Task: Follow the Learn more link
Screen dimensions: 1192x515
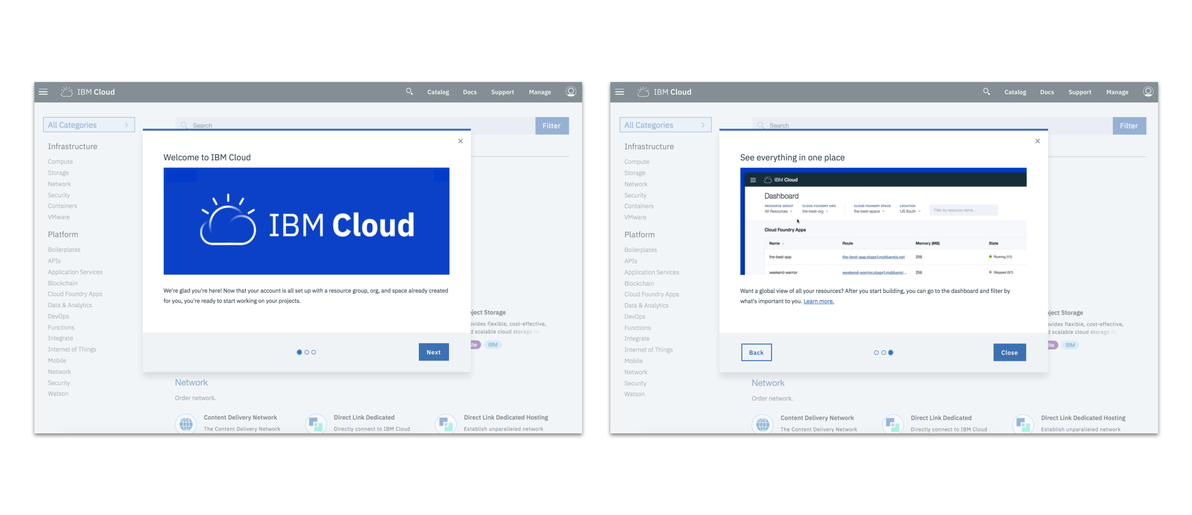Action: [x=819, y=301]
